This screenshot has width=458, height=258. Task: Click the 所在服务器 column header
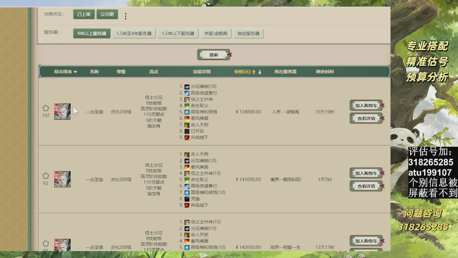pos(286,72)
